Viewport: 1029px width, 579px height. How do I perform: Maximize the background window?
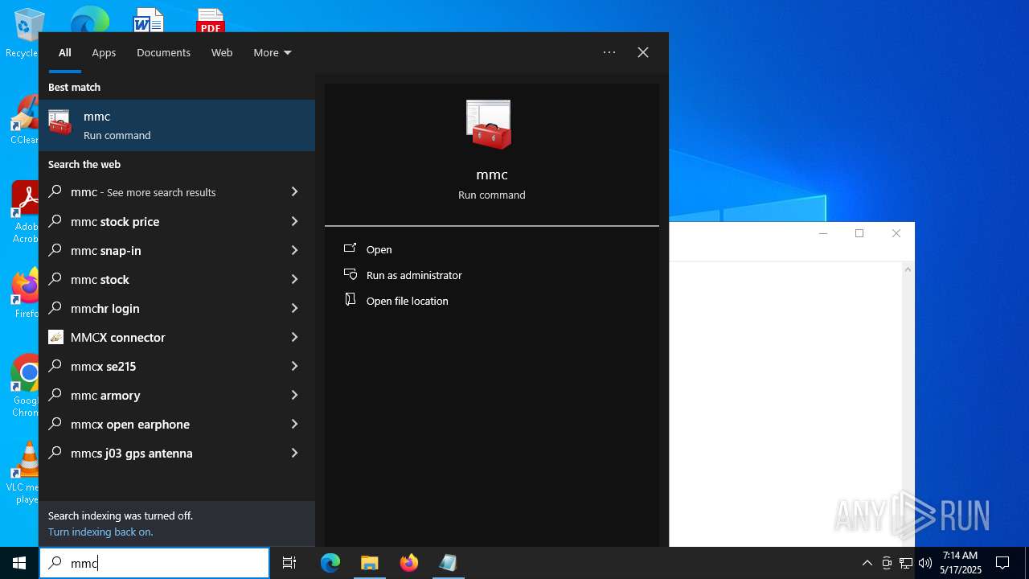[x=859, y=233]
